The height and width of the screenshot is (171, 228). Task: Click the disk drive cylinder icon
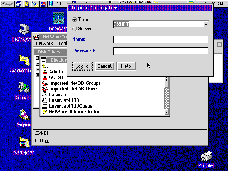pyautogui.click(x=51, y=4)
